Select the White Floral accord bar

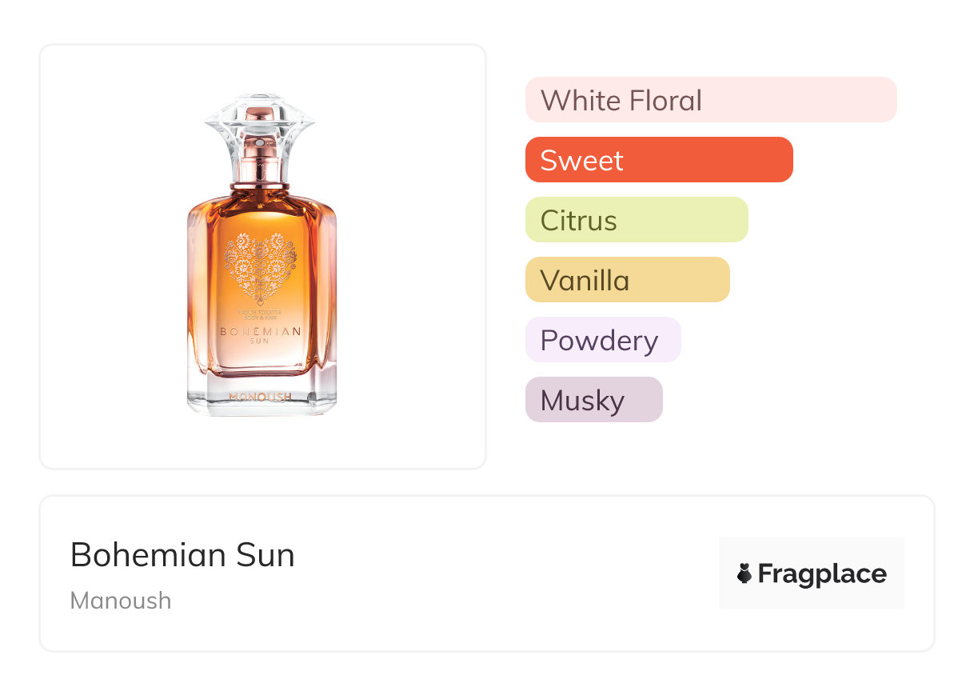click(x=710, y=100)
